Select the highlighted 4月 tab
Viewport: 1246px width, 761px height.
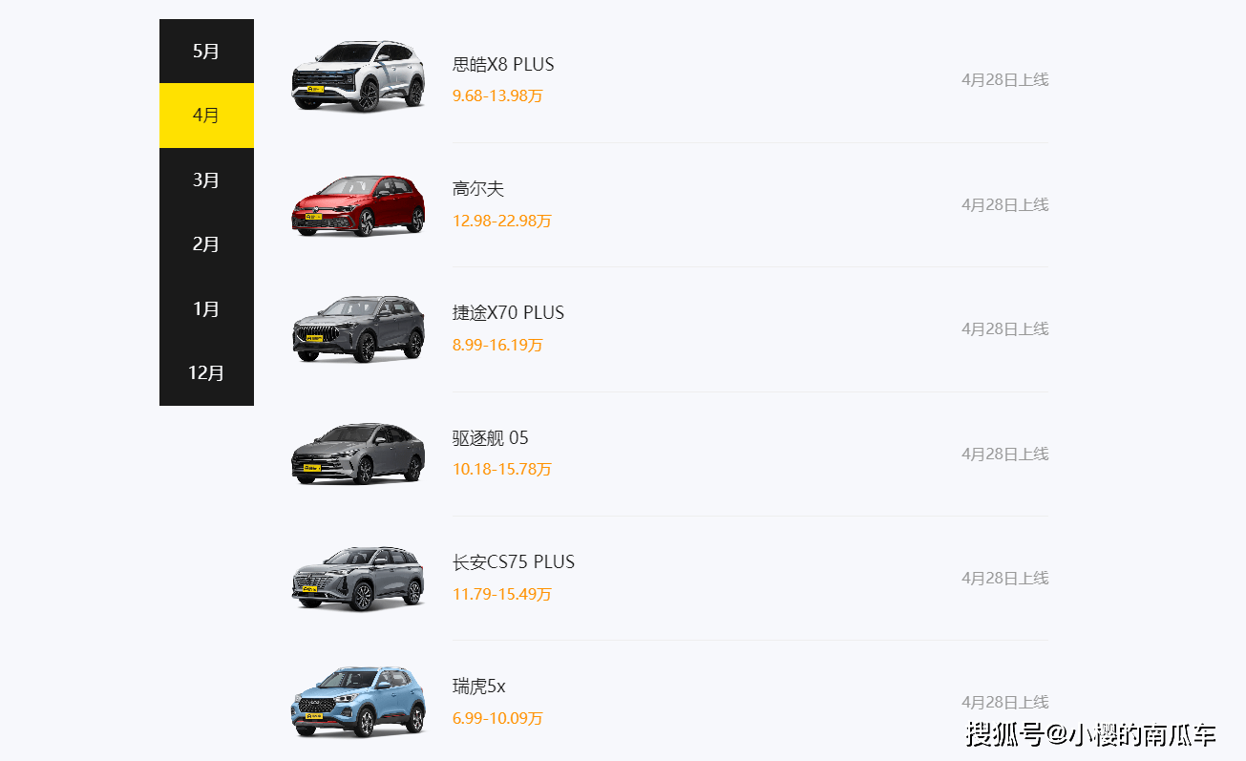coord(206,116)
